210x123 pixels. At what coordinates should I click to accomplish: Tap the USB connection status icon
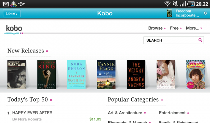coord(21,4)
